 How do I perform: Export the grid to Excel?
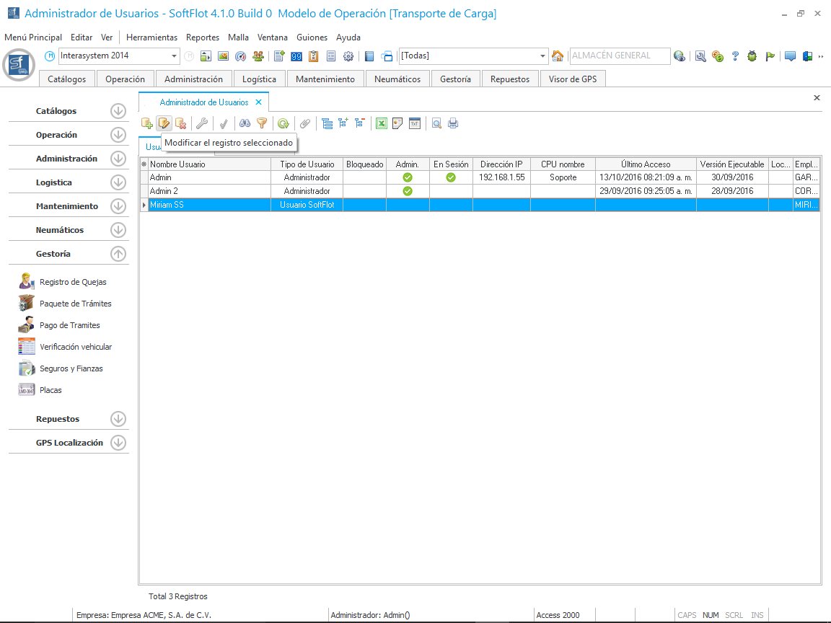(x=382, y=123)
